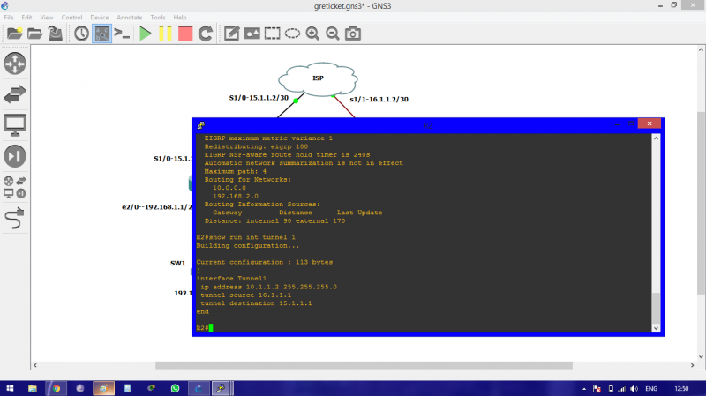Click the R2 console scroll down arrow
The height and width of the screenshot is (396, 706).
click(x=656, y=328)
